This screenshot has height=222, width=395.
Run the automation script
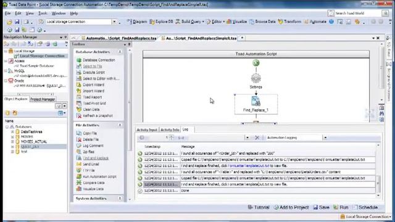341,207
